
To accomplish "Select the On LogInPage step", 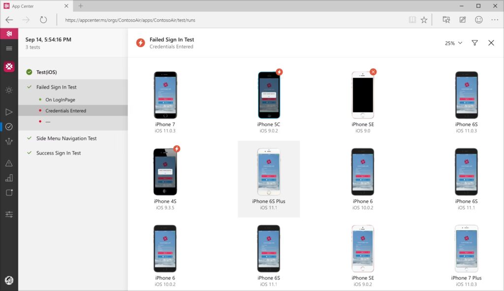I will pos(60,99).
